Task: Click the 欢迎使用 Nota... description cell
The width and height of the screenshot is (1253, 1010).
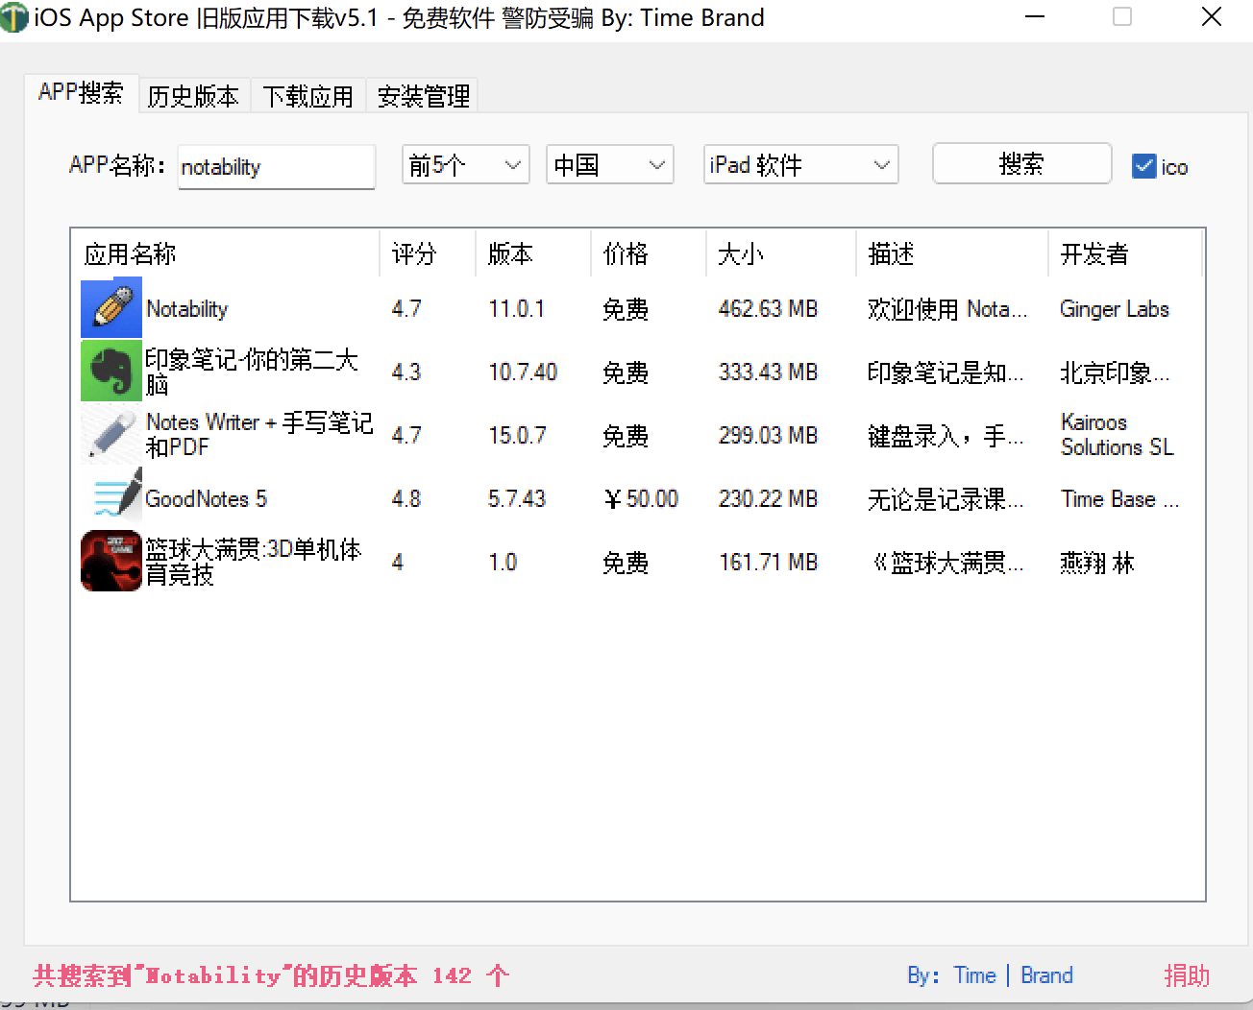Action: coord(947,309)
